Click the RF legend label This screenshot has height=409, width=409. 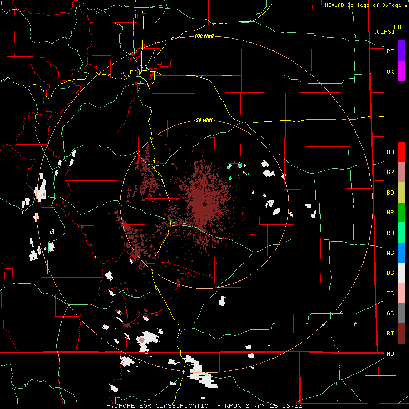click(x=390, y=51)
